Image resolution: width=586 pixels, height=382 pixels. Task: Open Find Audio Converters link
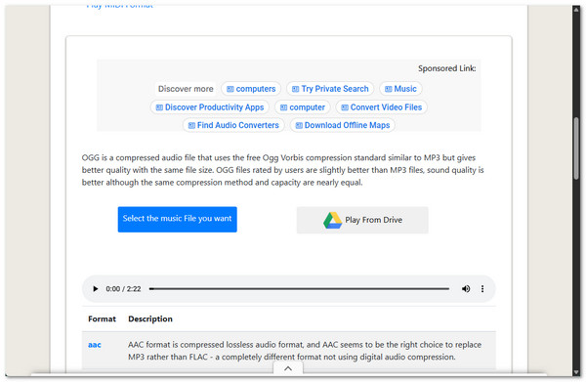233,125
